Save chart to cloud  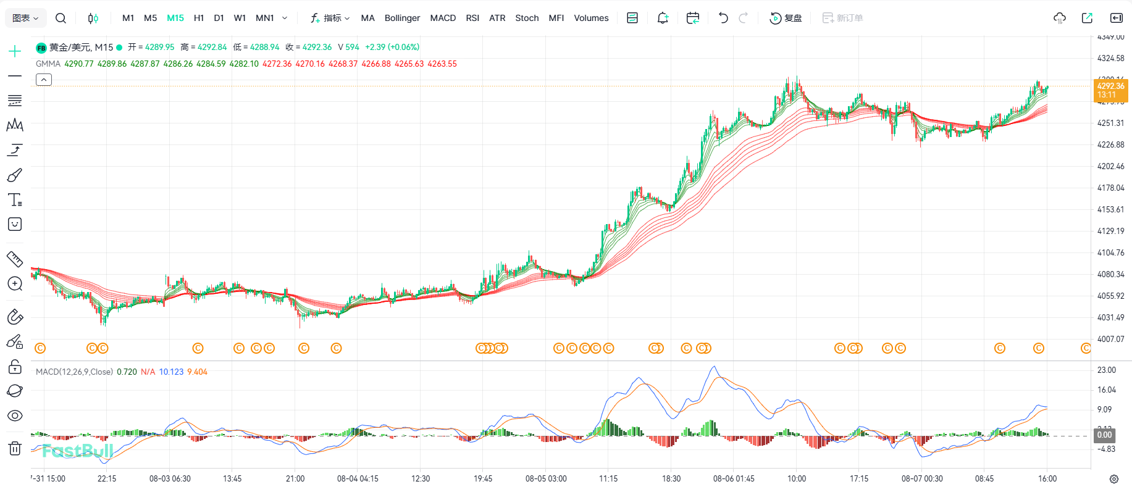click(1060, 18)
